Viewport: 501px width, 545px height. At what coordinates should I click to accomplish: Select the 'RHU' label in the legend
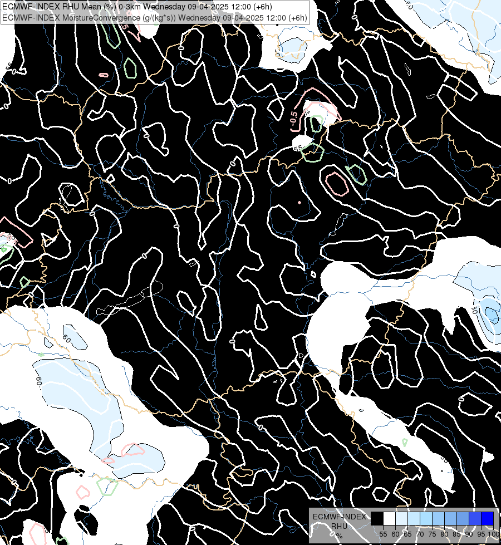pyautogui.click(x=339, y=526)
